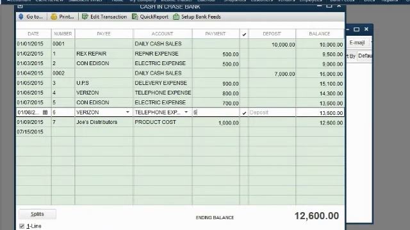410x230 pixels.
Task: Click the Payment field containing 6
Action: click(x=216, y=112)
